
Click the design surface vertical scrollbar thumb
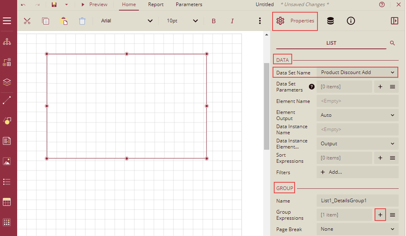[267, 106]
